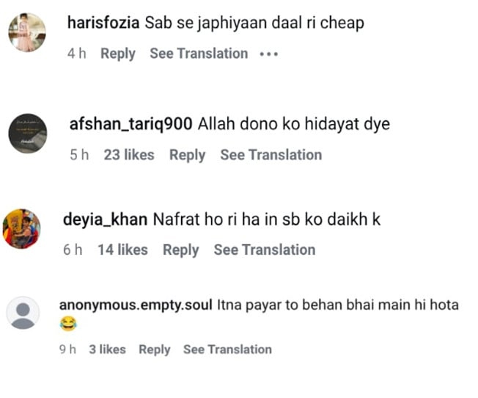Show the 14 likes on deyia_khan's comment
The height and width of the screenshot is (398, 478).
click(122, 250)
